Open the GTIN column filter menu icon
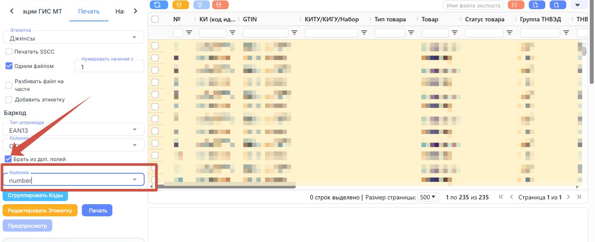This screenshot has width=595, height=242. (x=294, y=33)
